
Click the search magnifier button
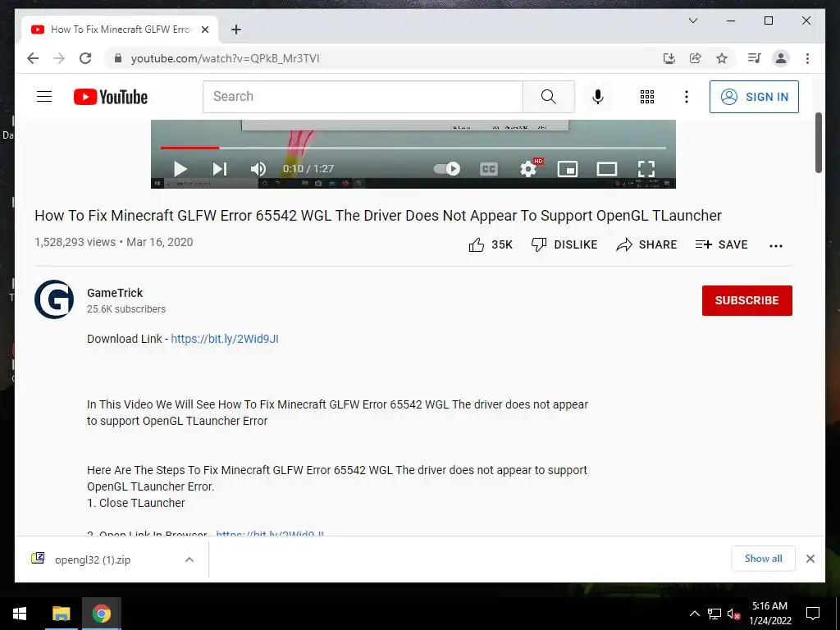548,97
